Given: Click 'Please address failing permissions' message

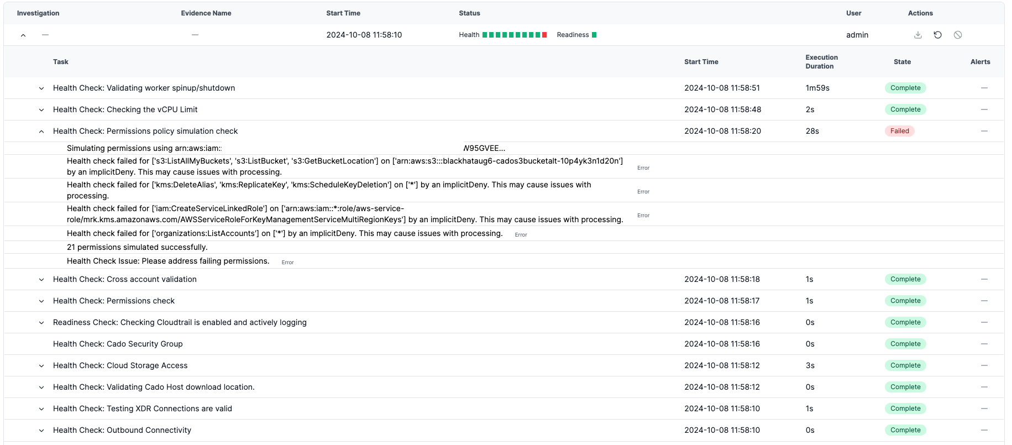Looking at the screenshot, I should coord(168,261).
